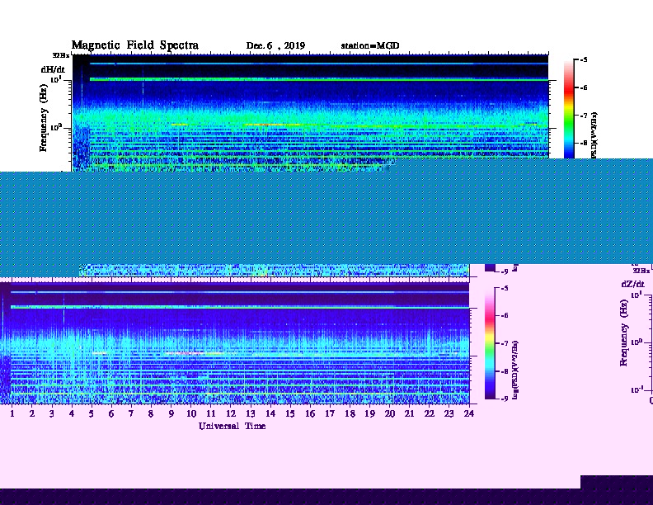Click the "dZ/dt" panel label
The height and width of the screenshot is (505, 653).
pyautogui.click(x=633, y=284)
